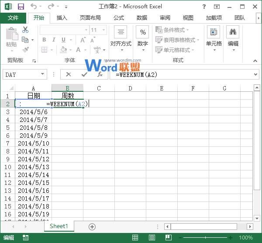Select the Sheet1 tab
Image resolution: width=262 pixels, height=243 pixels.
coord(59,226)
